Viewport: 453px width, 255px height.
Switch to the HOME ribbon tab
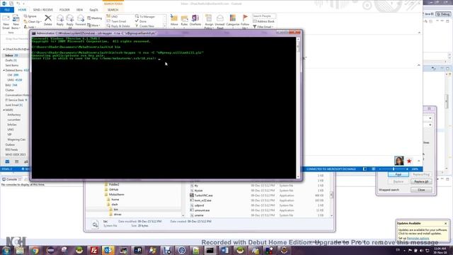tap(22, 10)
